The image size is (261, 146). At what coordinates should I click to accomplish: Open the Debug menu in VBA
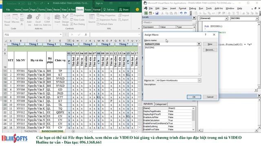[x=192, y=8]
